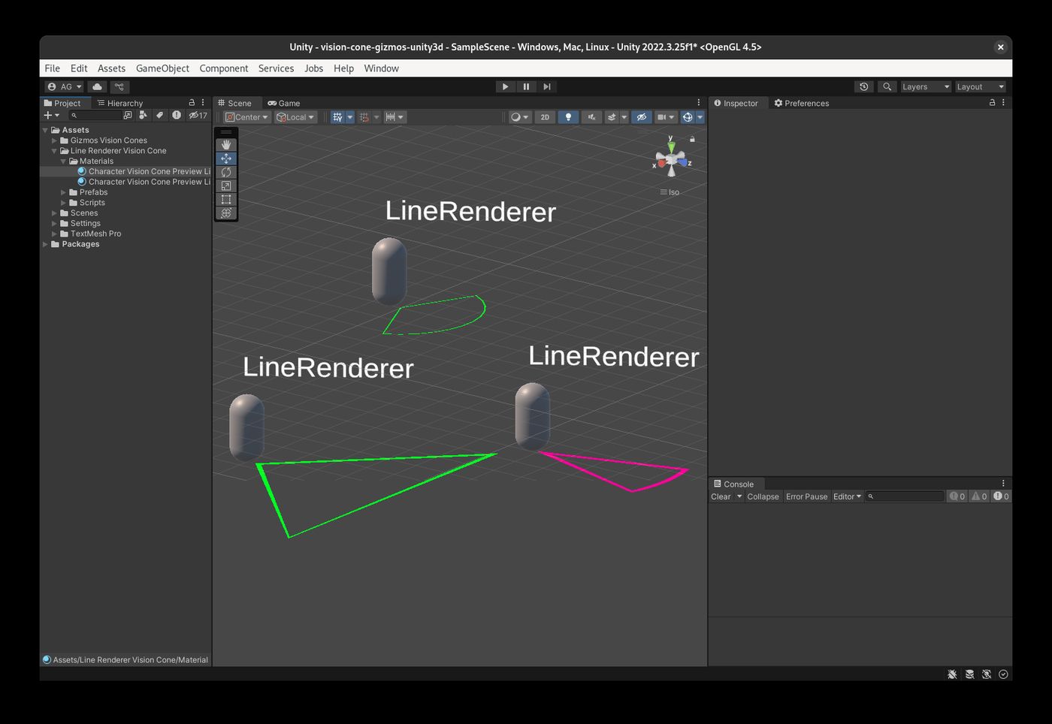The width and height of the screenshot is (1052, 724).
Task: Select the Rect transform tool
Action: pos(226,199)
